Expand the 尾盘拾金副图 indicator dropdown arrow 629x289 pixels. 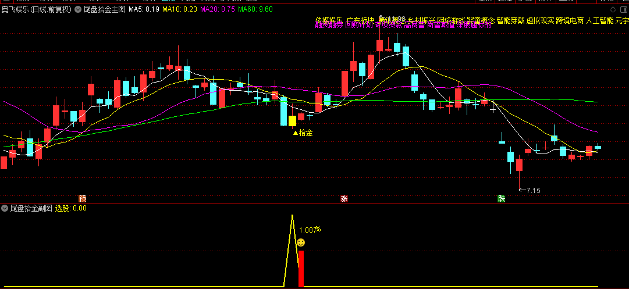pyautogui.click(x=5, y=208)
